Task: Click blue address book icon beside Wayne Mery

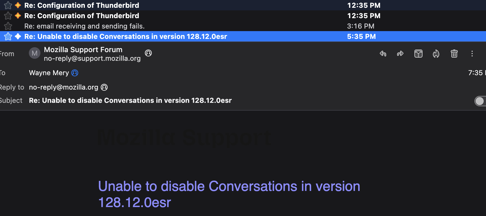Action: 75,73
